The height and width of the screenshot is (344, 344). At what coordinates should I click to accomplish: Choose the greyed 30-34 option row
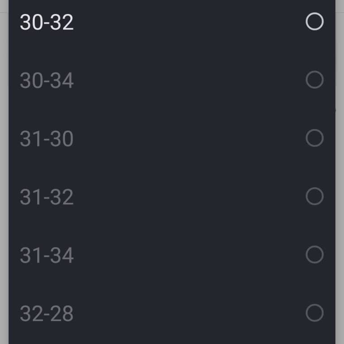(x=172, y=80)
